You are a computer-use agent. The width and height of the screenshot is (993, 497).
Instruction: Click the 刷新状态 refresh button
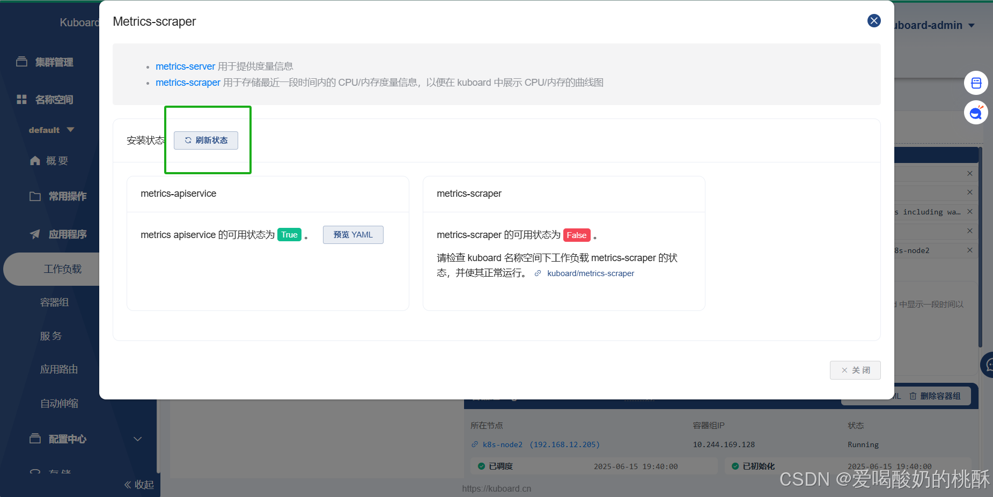point(206,140)
